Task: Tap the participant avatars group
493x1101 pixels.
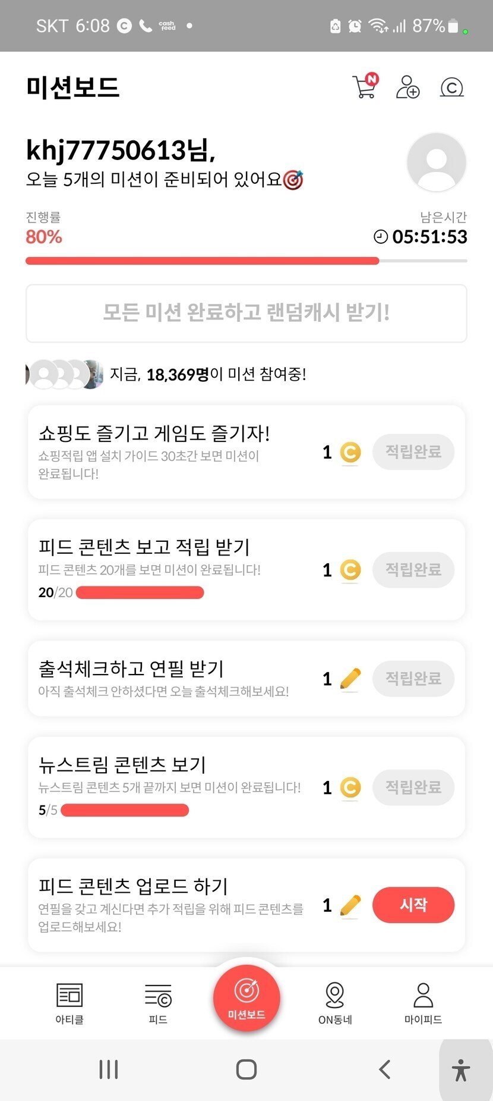Action: (65, 374)
